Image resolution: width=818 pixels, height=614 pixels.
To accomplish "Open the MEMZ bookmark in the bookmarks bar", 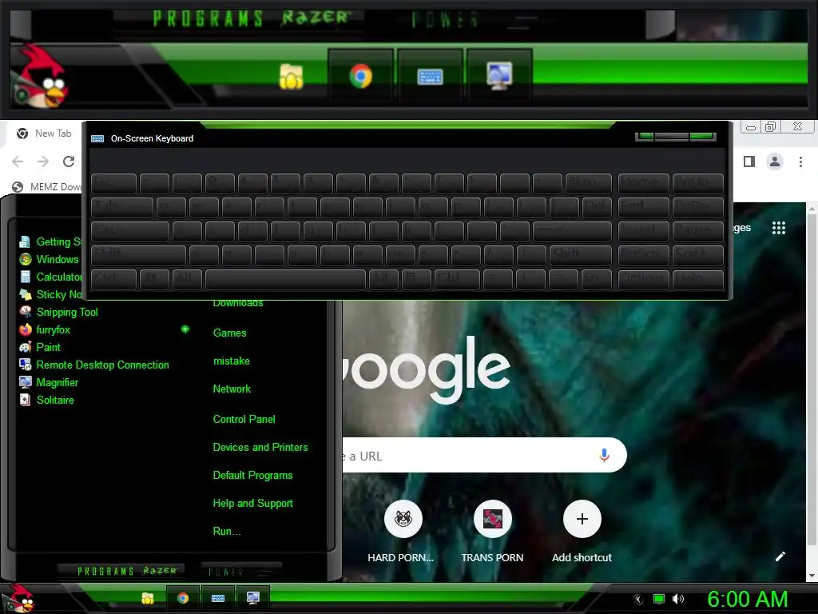I will [x=47, y=186].
